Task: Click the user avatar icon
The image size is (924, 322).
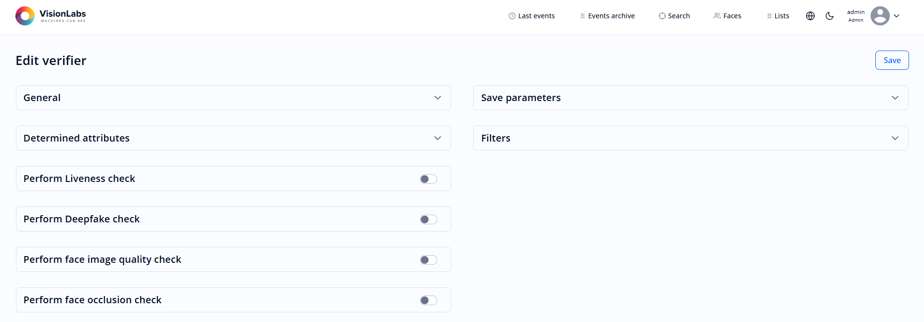Action: (x=880, y=15)
